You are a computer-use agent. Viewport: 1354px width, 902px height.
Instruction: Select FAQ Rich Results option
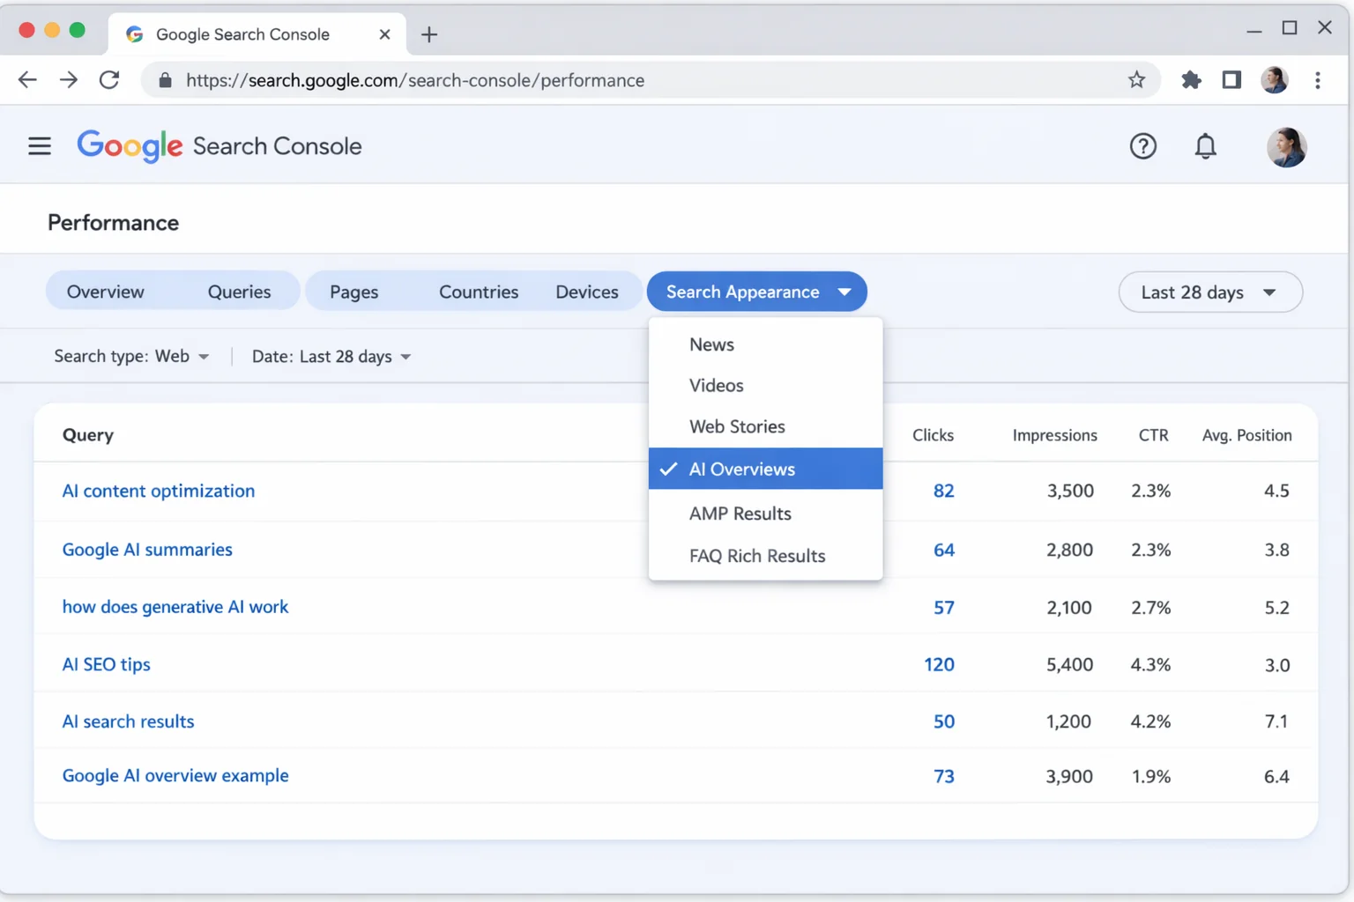tap(757, 556)
